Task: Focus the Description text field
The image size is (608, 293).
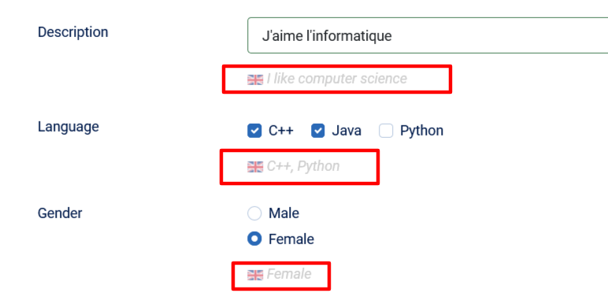Action: tap(428, 35)
